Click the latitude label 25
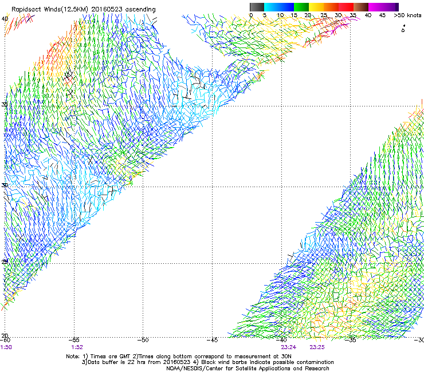The height and width of the screenshot is (372, 424). point(5,262)
